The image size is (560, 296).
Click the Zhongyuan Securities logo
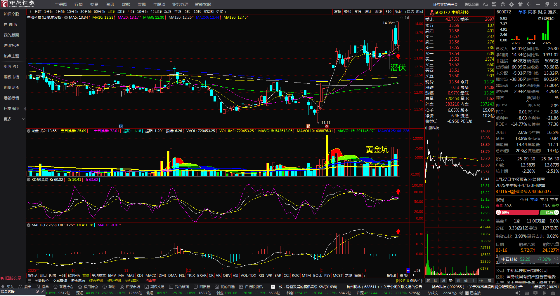[x=18, y=4]
